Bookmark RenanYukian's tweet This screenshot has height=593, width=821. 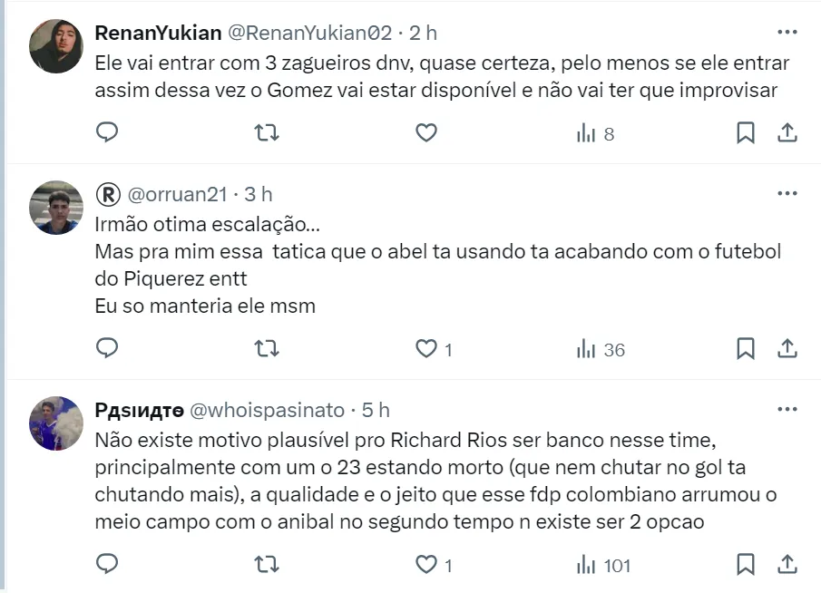tap(745, 133)
